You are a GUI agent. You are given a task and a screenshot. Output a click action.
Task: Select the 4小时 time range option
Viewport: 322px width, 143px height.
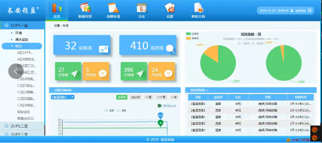coord(122,97)
